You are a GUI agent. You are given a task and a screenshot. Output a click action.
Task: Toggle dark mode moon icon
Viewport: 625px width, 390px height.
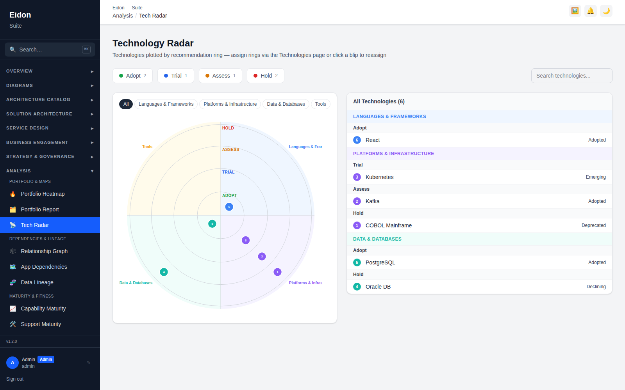click(x=606, y=11)
